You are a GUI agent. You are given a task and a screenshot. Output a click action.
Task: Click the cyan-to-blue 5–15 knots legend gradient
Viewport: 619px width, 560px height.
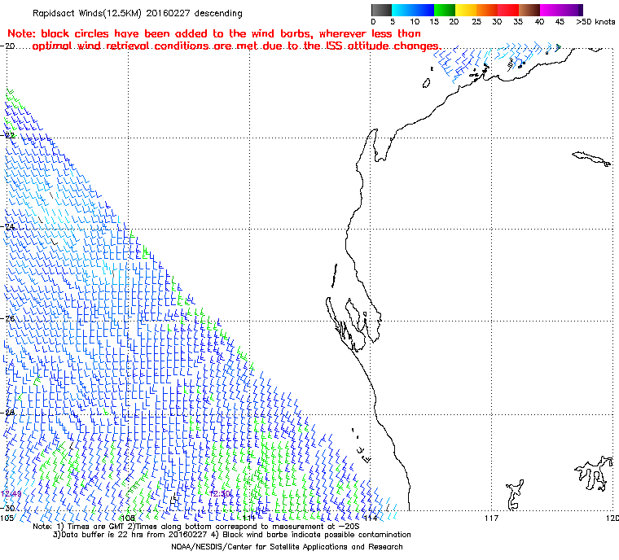[x=413, y=10]
